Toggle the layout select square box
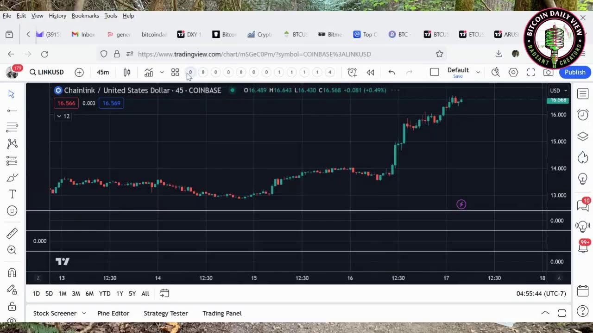This screenshot has height=333, width=593. tap(434, 72)
